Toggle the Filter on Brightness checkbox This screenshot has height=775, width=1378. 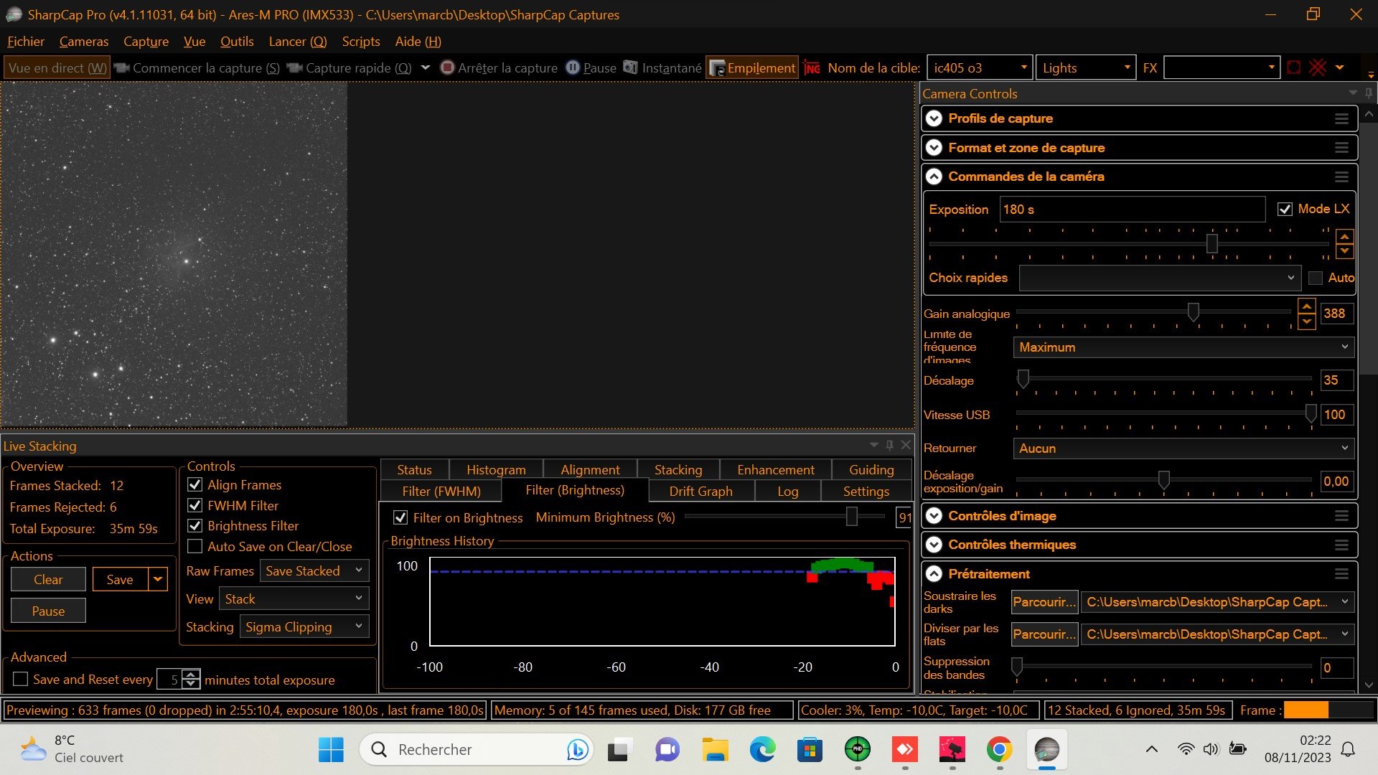[400, 517]
